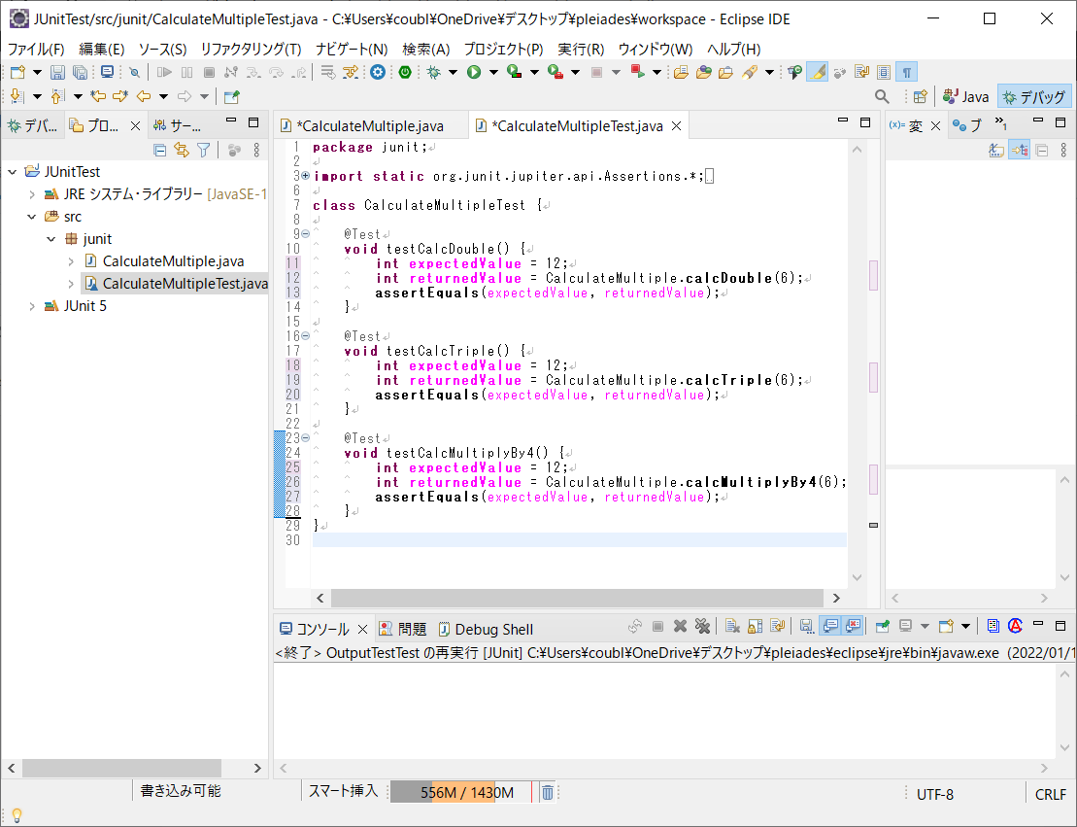Open the リファクタリング(T) menu
This screenshot has width=1077, height=827.
[x=251, y=50]
